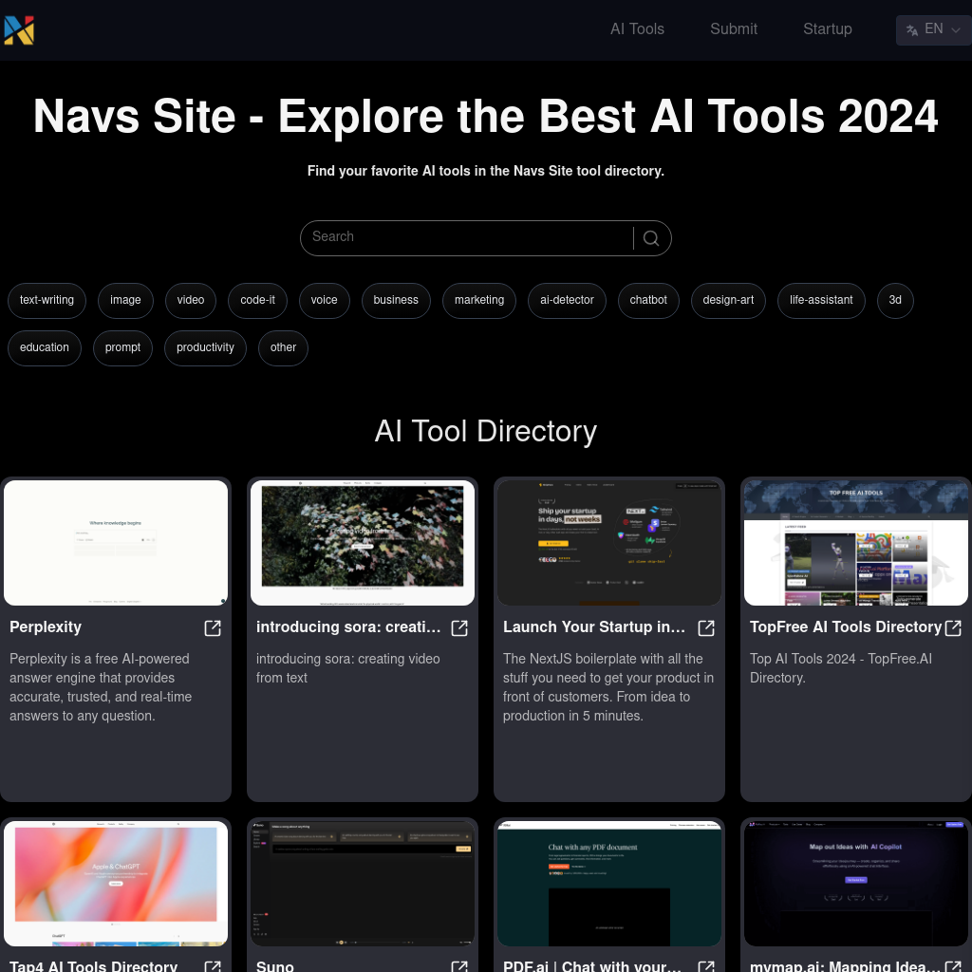The image size is (972, 972).
Task: Open Tap4 AI Tools Directory external link icon
Action: click(x=213, y=966)
